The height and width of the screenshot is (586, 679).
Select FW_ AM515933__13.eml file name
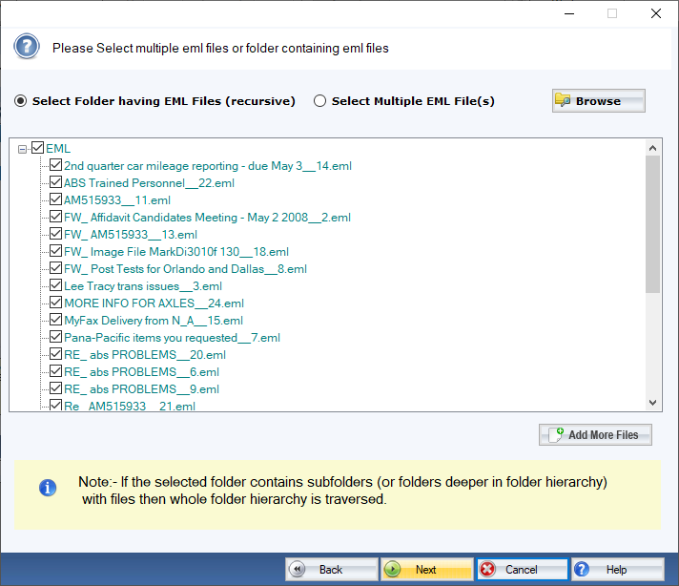(131, 235)
